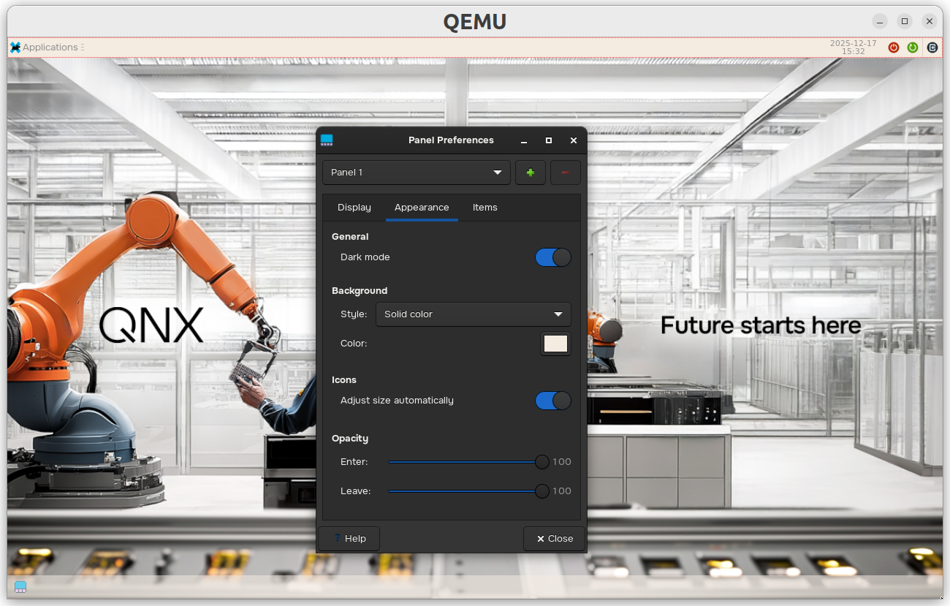
Task: Click the Enter opacity slider handle
Action: point(541,462)
